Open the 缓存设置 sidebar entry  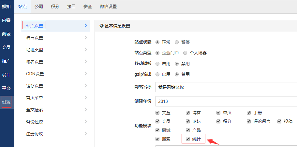(x=55, y=86)
